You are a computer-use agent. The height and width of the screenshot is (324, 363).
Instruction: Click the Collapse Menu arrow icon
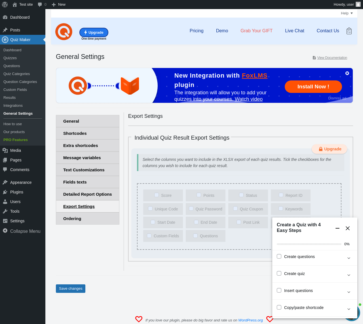(5, 231)
